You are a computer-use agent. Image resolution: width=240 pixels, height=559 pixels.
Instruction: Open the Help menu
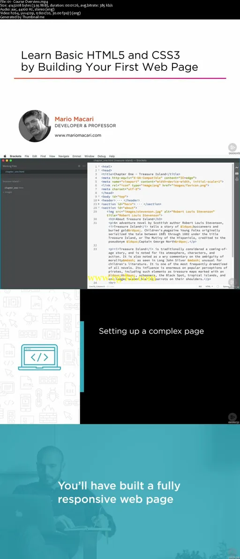pos(112,156)
